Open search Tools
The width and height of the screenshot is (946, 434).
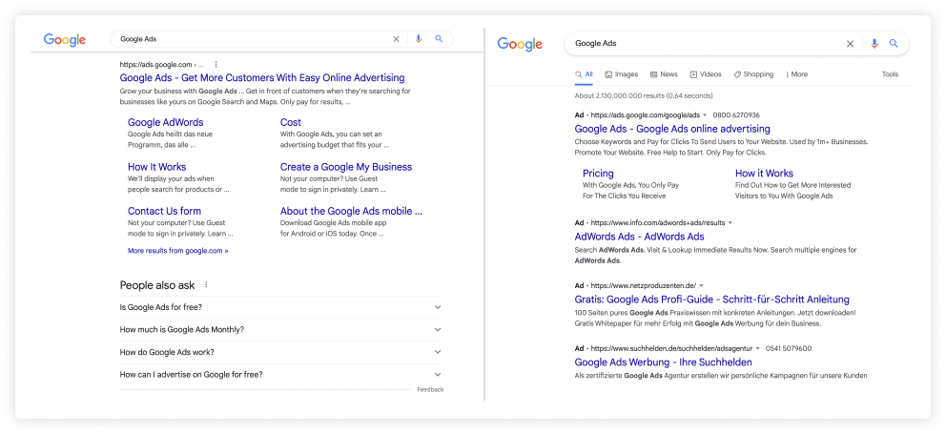click(x=890, y=74)
